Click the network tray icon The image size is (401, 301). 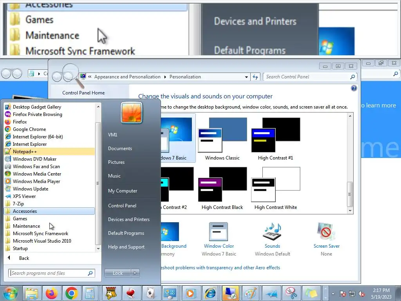[x=352, y=294]
